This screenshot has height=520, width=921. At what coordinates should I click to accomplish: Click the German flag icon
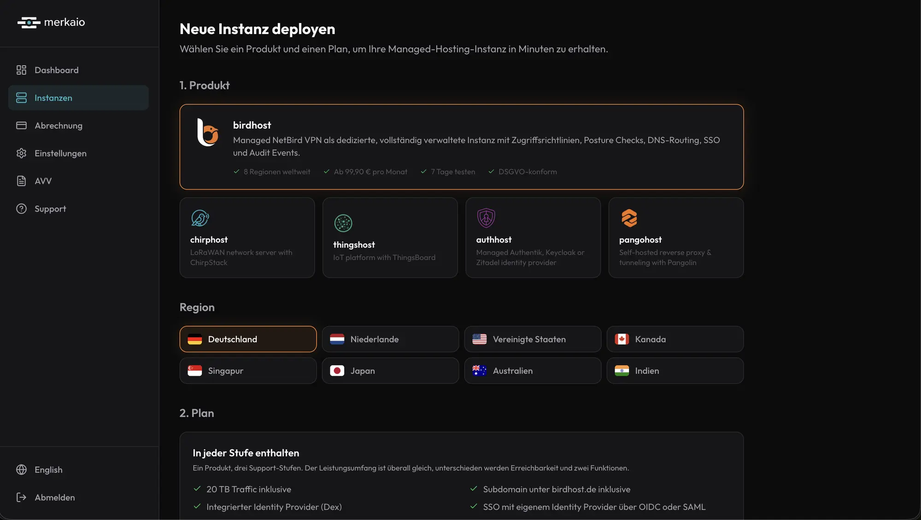coord(195,339)
